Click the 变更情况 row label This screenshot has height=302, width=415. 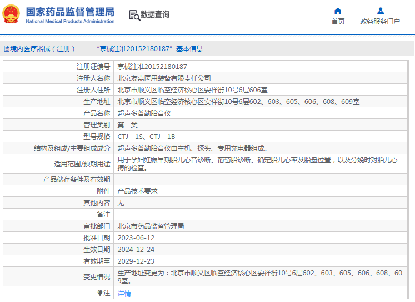97,277
